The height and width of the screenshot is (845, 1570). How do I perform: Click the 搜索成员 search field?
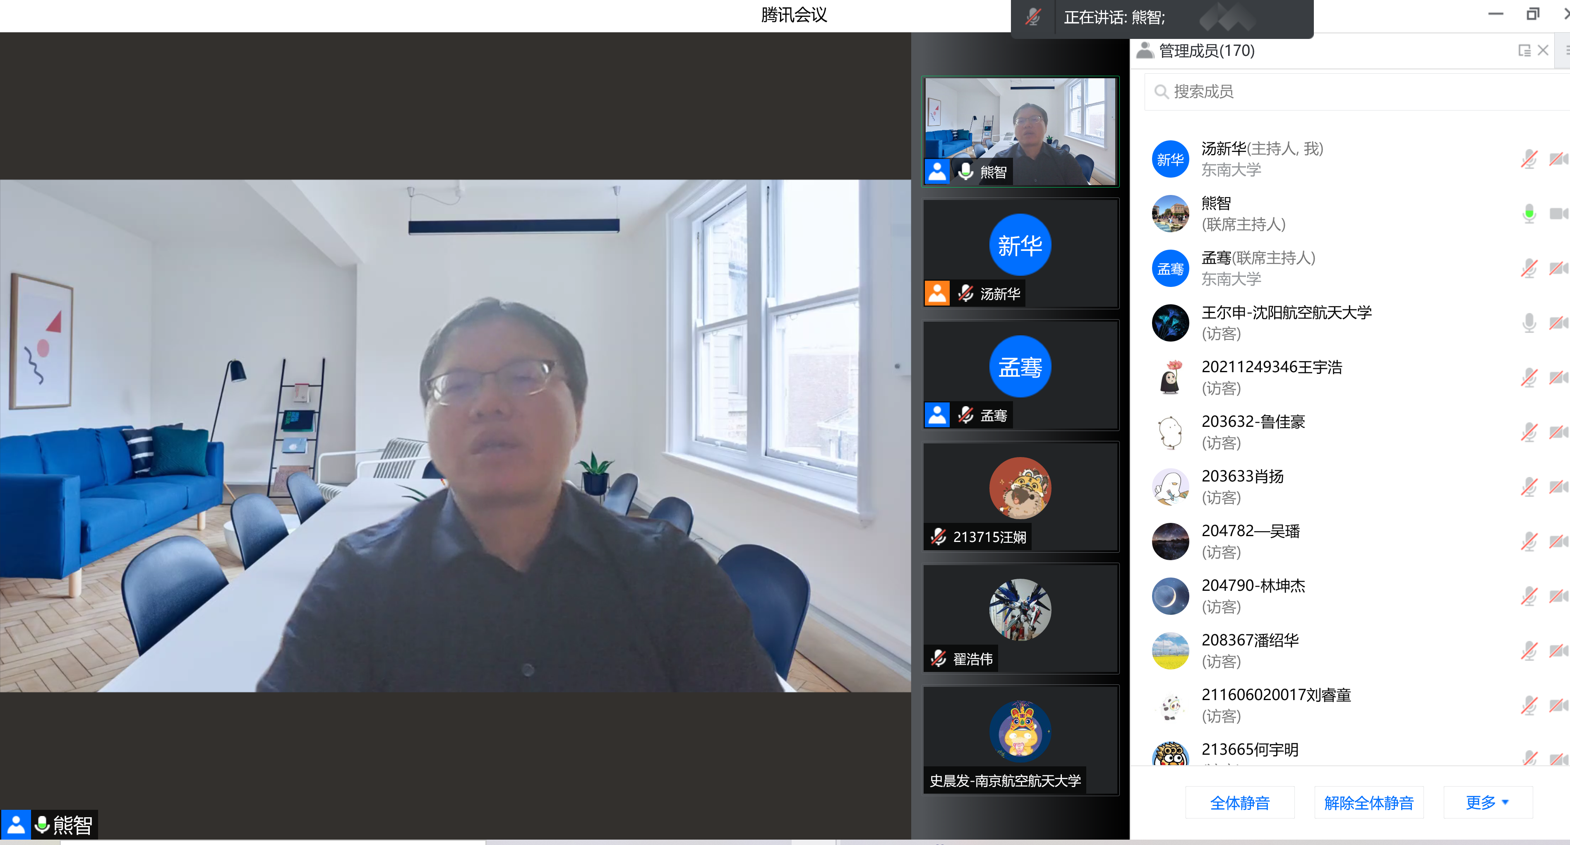click(1341, 91)
